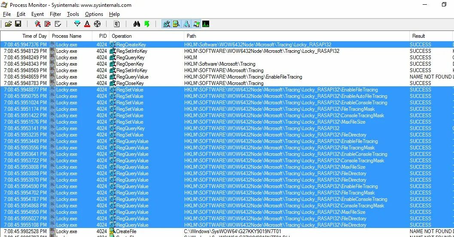
Task: Open Find with the binoculars icon
Action: [x=137, y=24]
